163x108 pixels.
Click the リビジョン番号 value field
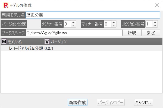click(149, 24)
